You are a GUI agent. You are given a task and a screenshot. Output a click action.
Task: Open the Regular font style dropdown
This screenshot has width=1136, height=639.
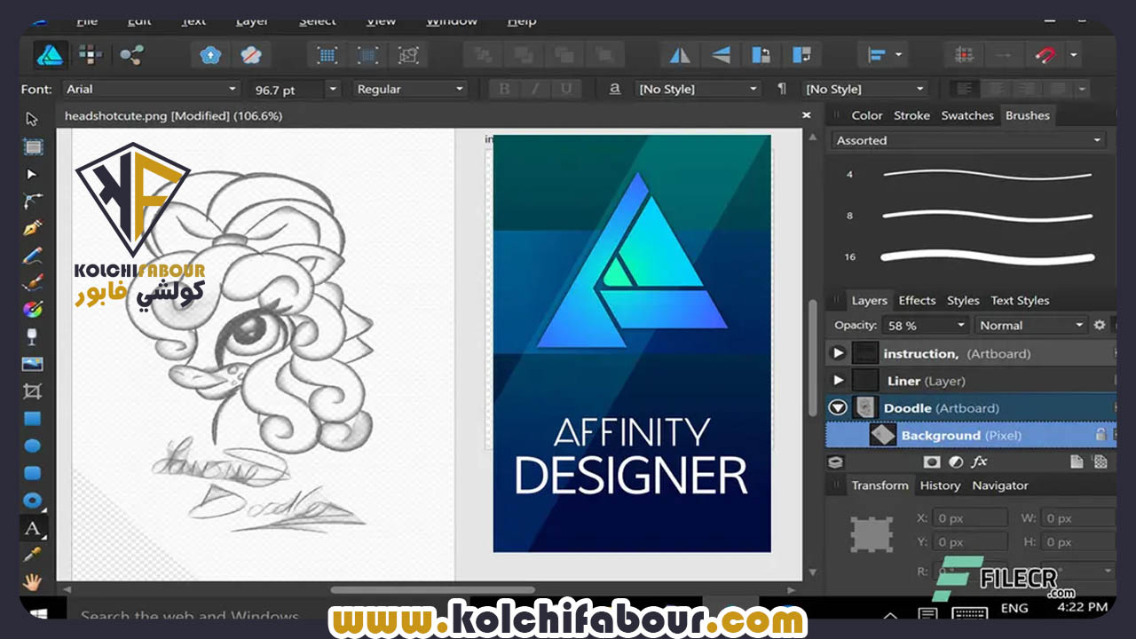409,89
